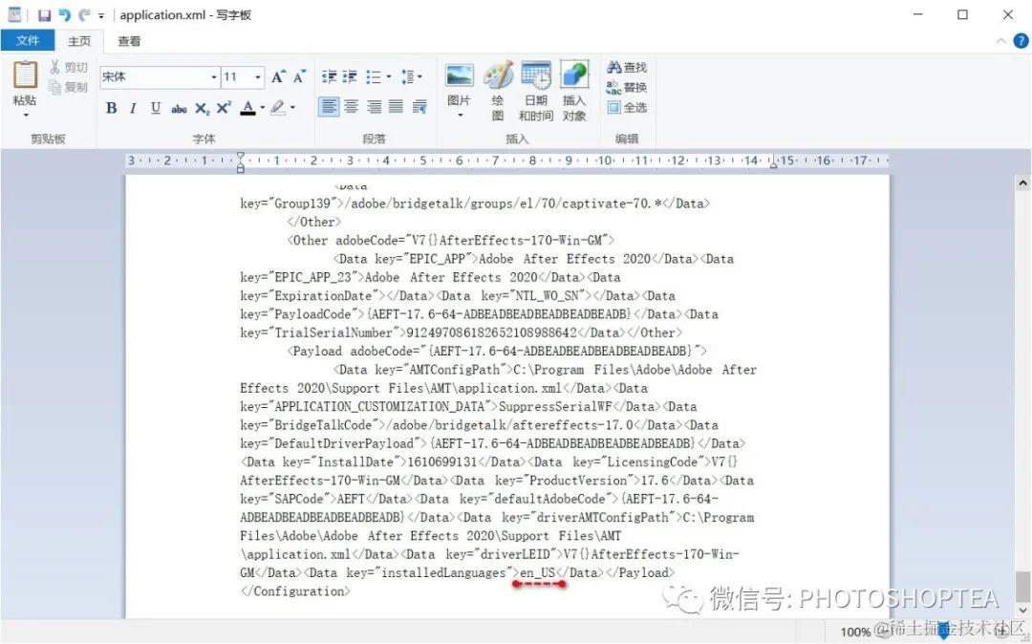The image size is (1032, 644).
Task: Align text right
Action: [x=374, y=107]
